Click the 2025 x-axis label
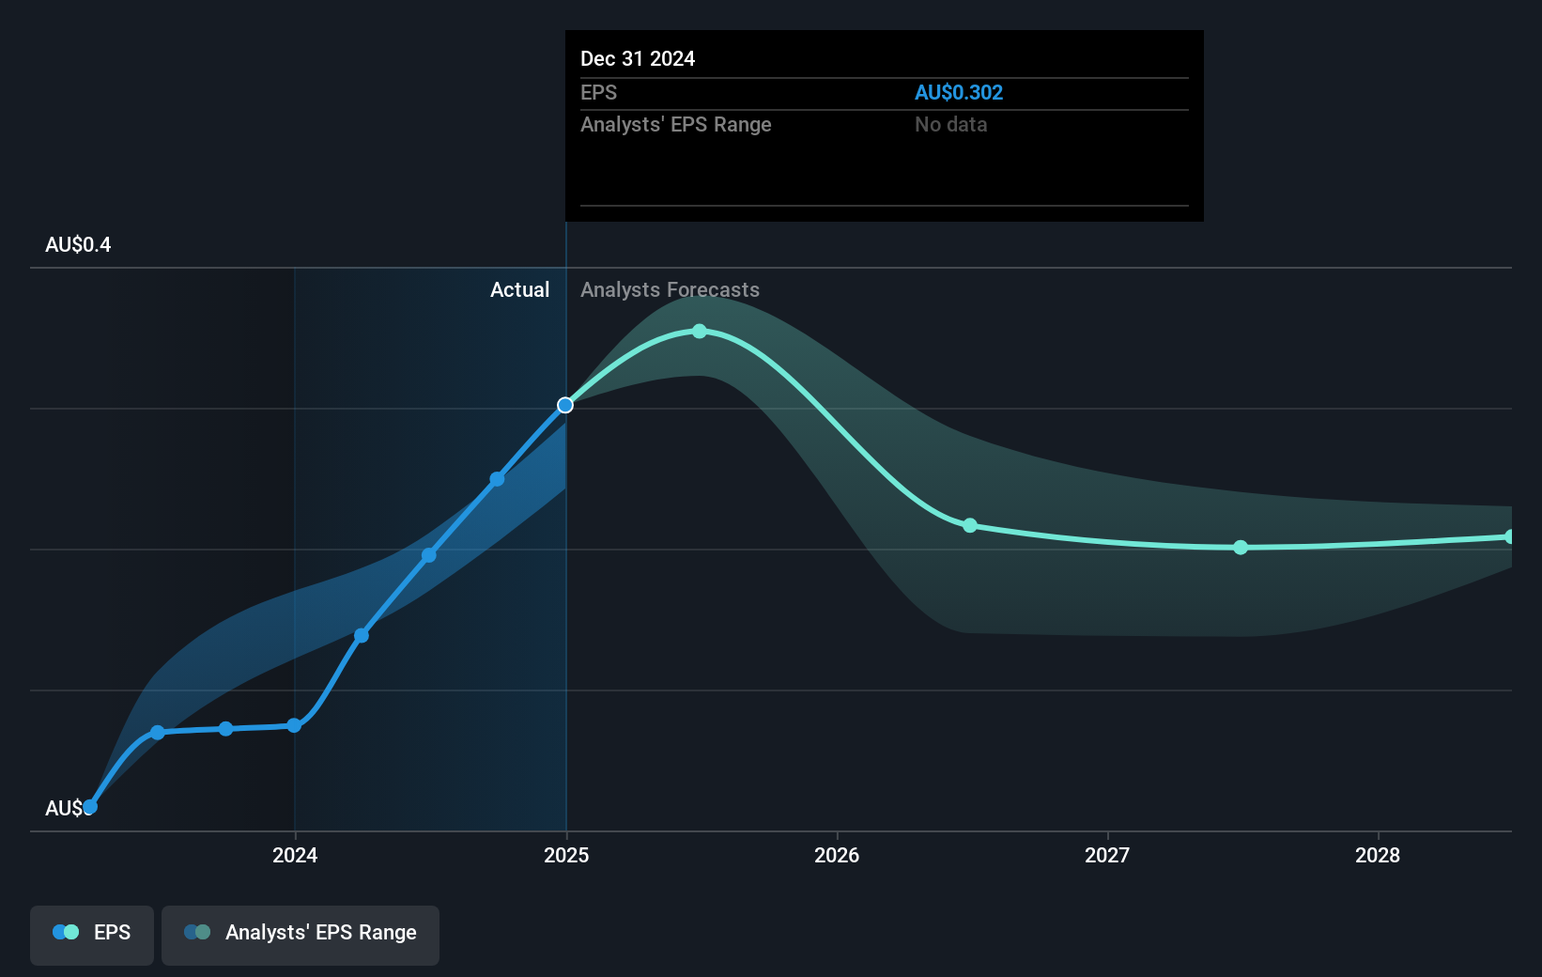The height and width of the screenshot is (977, 1542). 566,855
